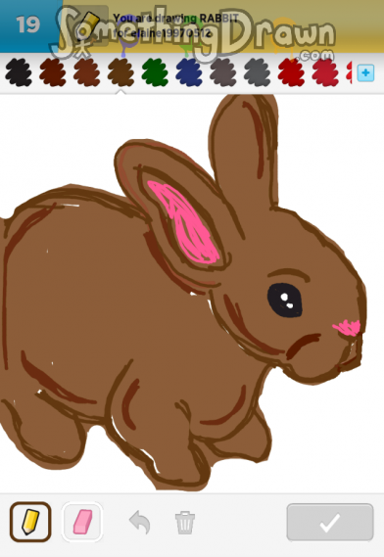The image size is (384, 557).
Task: Pick the medium brown color swatch
Action: [x=87, y=72]
